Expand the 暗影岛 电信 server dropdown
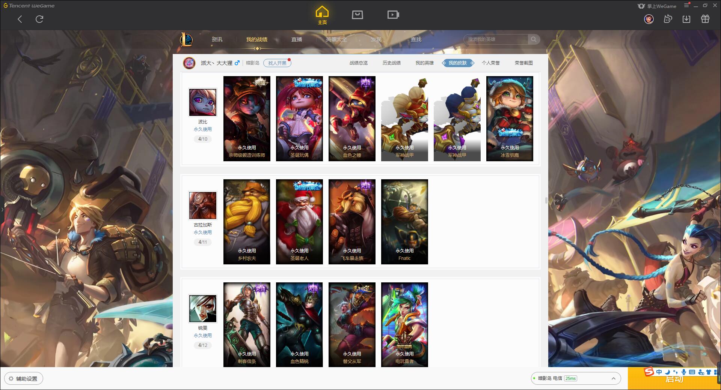The height and width of the screenshot is (390, 721). 576,378
